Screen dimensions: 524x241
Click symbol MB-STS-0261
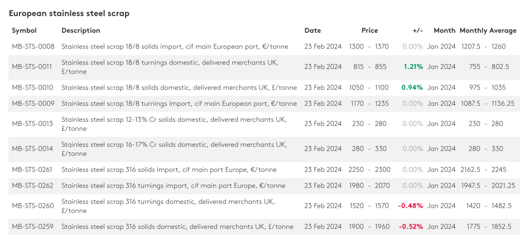32,170
